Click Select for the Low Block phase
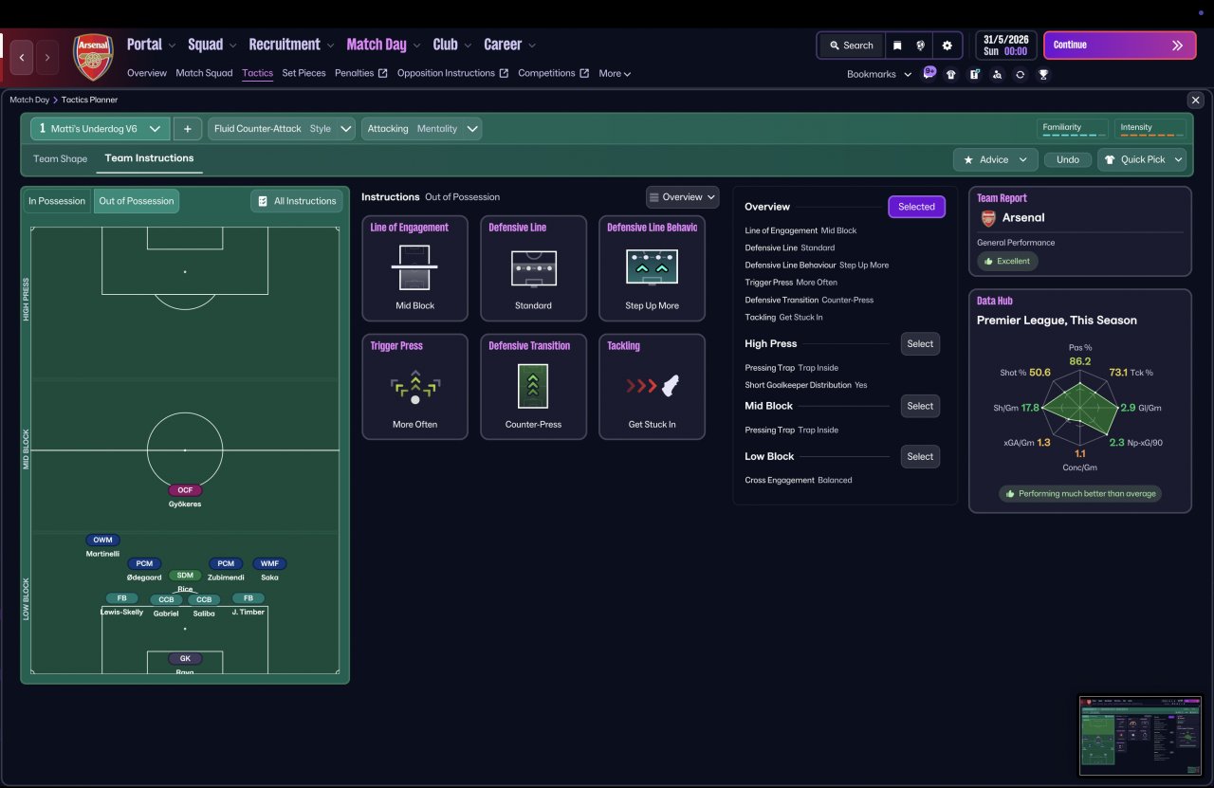Viewport: 1214px width, 788px height. pyautogui.click(x=920, y=456)
